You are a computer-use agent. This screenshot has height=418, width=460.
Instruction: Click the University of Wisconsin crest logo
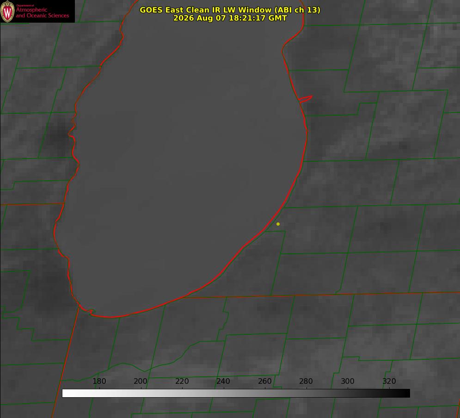click(7, 11)
